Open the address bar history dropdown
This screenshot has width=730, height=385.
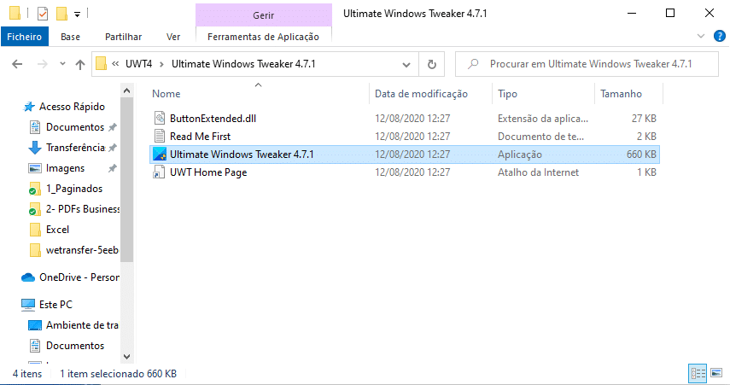coord(406,64)
